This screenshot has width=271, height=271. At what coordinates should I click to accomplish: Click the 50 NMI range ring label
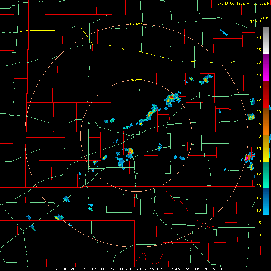136,80
